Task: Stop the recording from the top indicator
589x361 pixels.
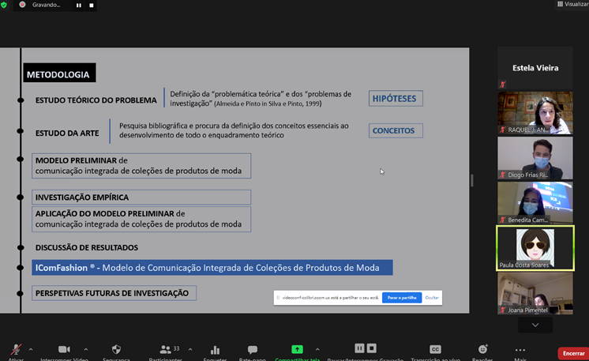Action: point(91,5)
